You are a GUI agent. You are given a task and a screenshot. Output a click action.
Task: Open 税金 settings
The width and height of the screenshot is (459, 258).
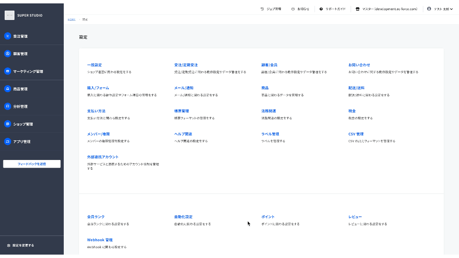[352, 111]
